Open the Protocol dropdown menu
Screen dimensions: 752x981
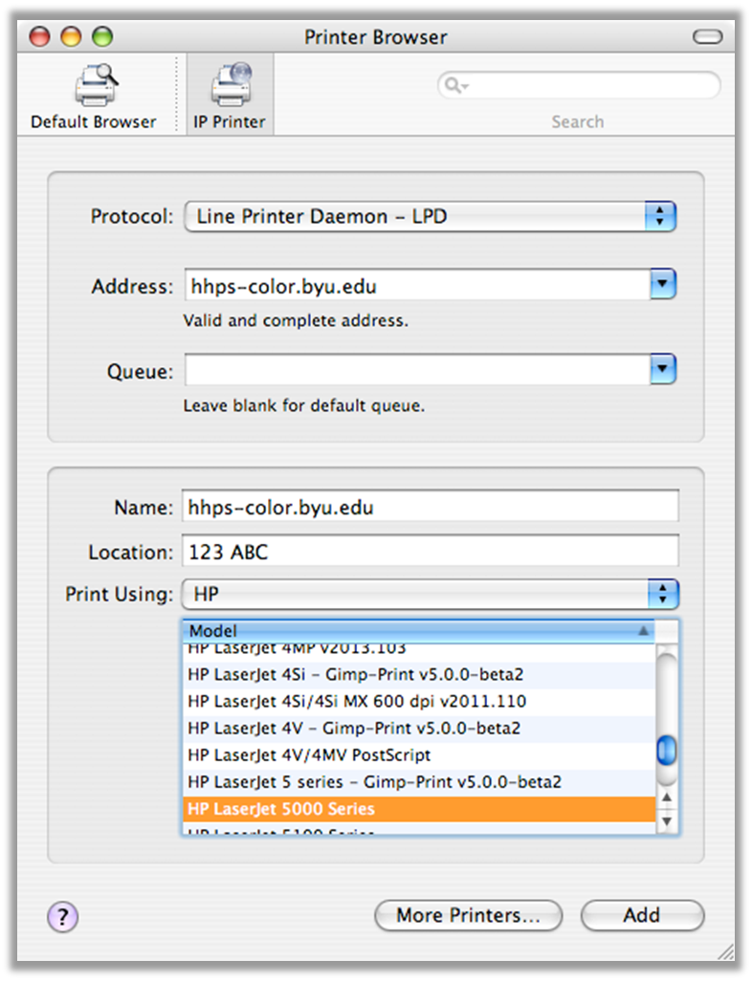point(661,216)
